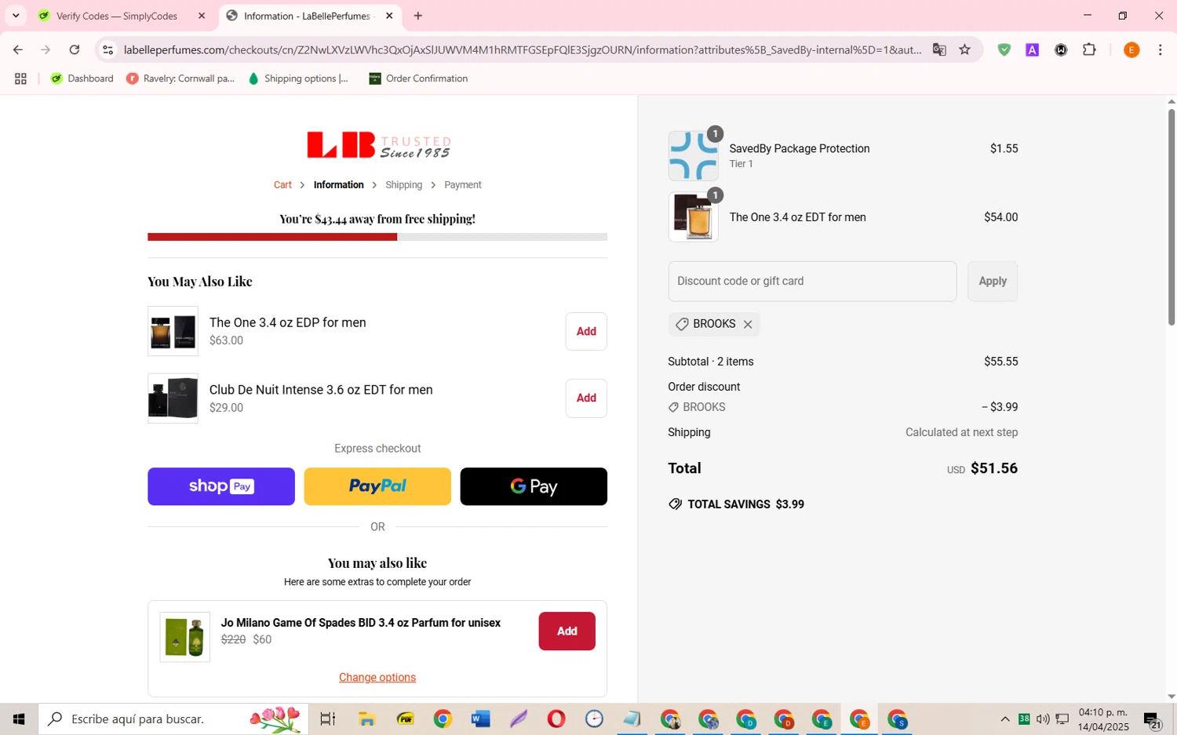Viewport: 1177px width, 735px height.
Task: Open the notifications center icon
Action: [1152, 719]
